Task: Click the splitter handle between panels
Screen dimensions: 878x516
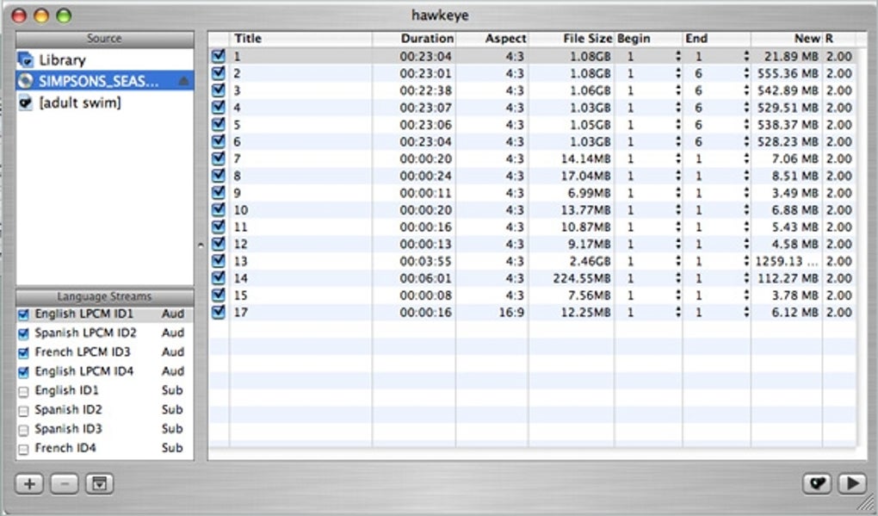Action: (201, 245)
